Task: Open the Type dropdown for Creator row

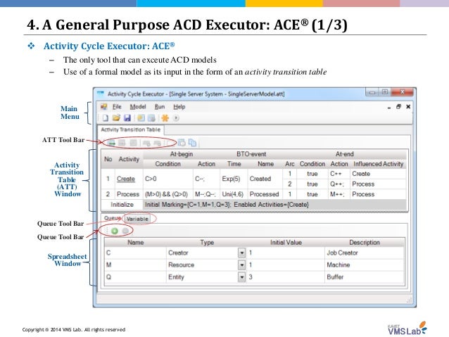Action: click(241, 253)
